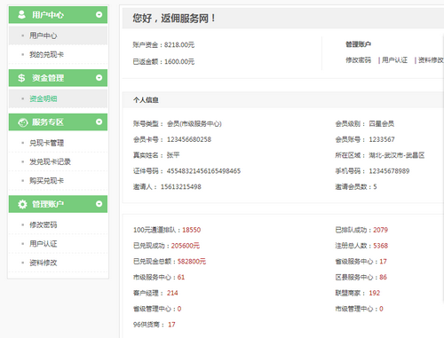
Task: Click the user avatar icon in 用户中心 header
Action: [x=21, y=14]
